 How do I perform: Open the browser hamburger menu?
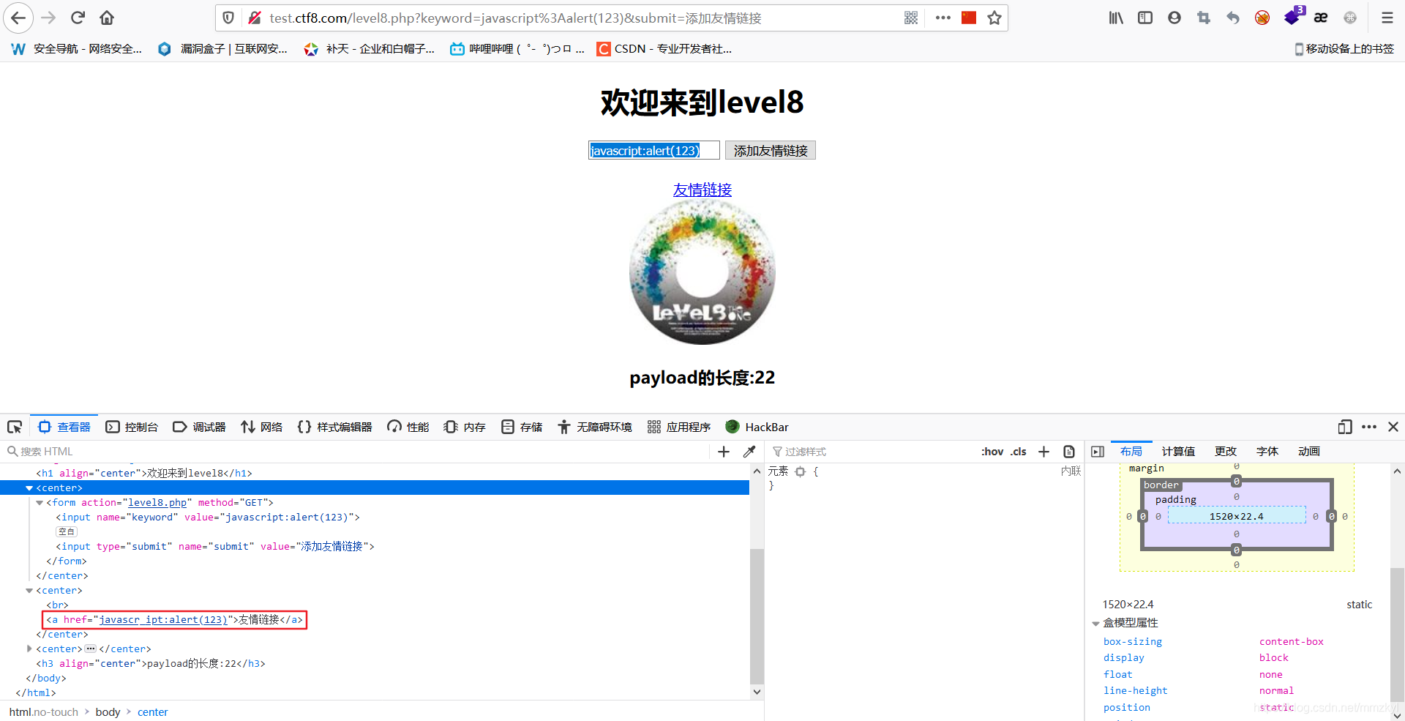point(1387,18)
